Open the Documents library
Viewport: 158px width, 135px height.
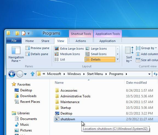[26, 119]
